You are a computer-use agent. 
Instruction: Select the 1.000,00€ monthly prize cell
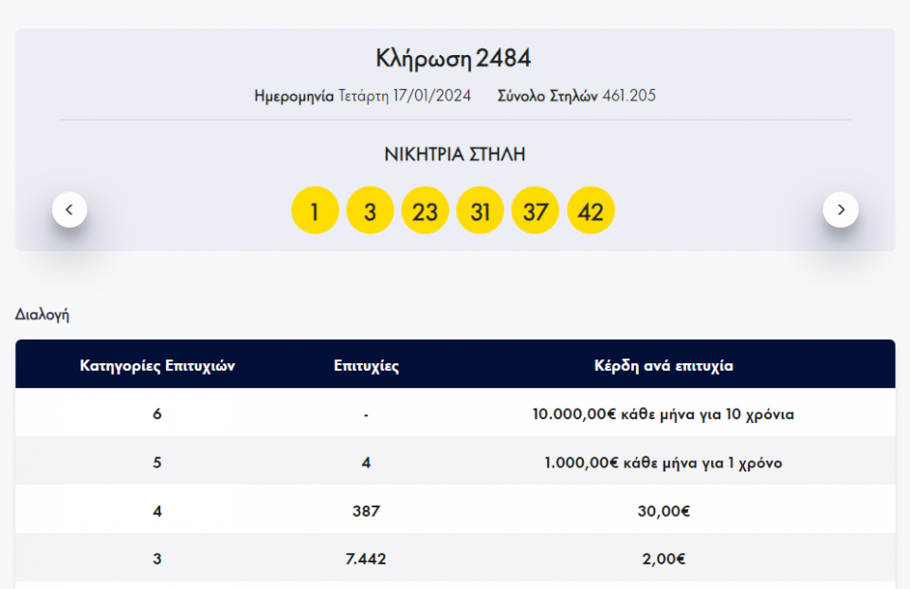pos(664,463)
